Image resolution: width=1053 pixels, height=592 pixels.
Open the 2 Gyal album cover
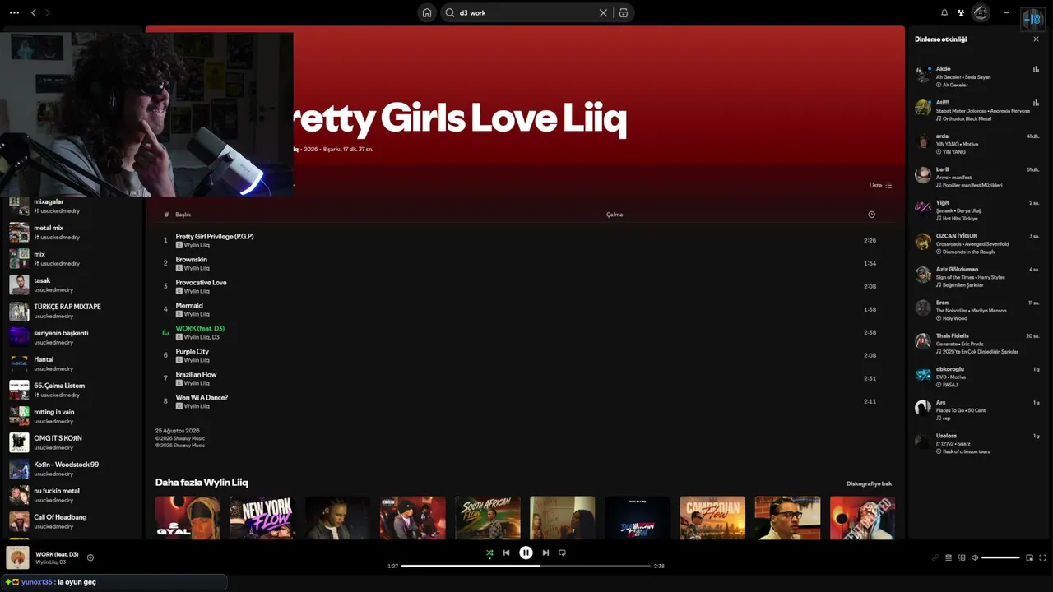188,518
